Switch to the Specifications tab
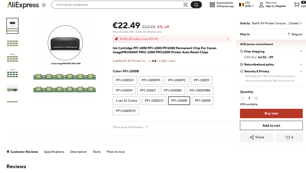This screenshot has width=306, height=173. point(54,152)
